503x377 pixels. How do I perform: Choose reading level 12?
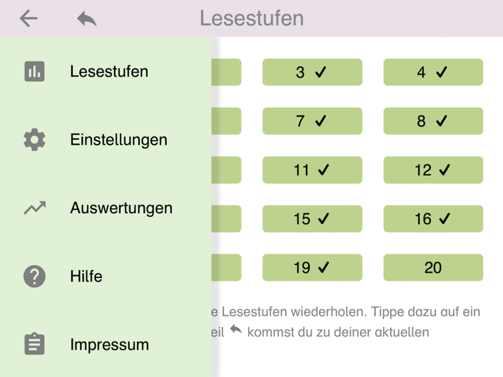[x=433, y=170]
